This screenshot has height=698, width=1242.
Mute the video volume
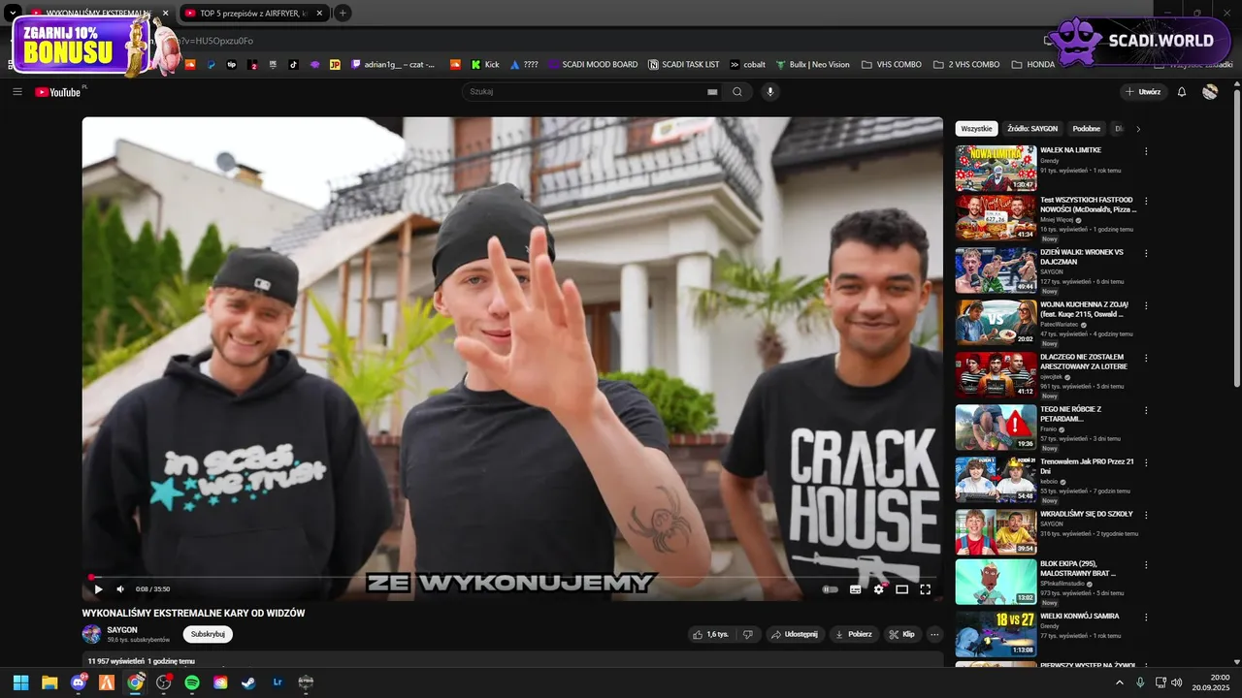click(x=120, y=588)
